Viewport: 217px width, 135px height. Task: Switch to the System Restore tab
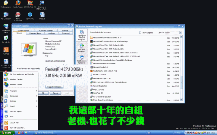pos(24,31)
